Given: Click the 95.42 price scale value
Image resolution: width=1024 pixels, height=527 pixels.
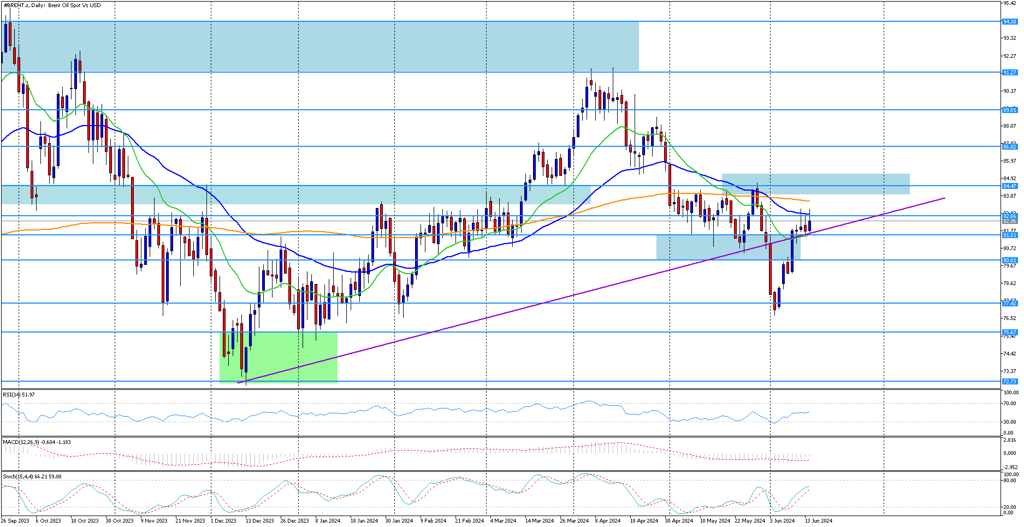Looking at the screenshot, I should pos(1010,3).
